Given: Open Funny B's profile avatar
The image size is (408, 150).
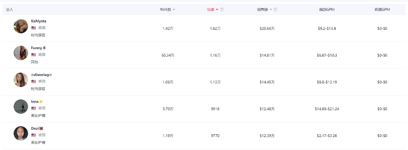Looking at the screenshot, I should pyautogui.click(x=21, y=53).
